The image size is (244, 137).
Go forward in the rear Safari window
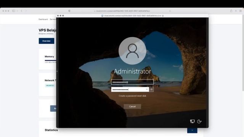point(26,11)
